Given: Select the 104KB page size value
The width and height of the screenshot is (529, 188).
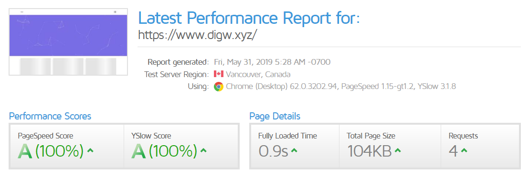Looking at the screenshot, I should click(x=370, y=151).
